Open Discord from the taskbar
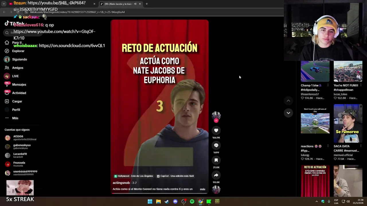This screenshot has height=206, width=367. (175, 201)
